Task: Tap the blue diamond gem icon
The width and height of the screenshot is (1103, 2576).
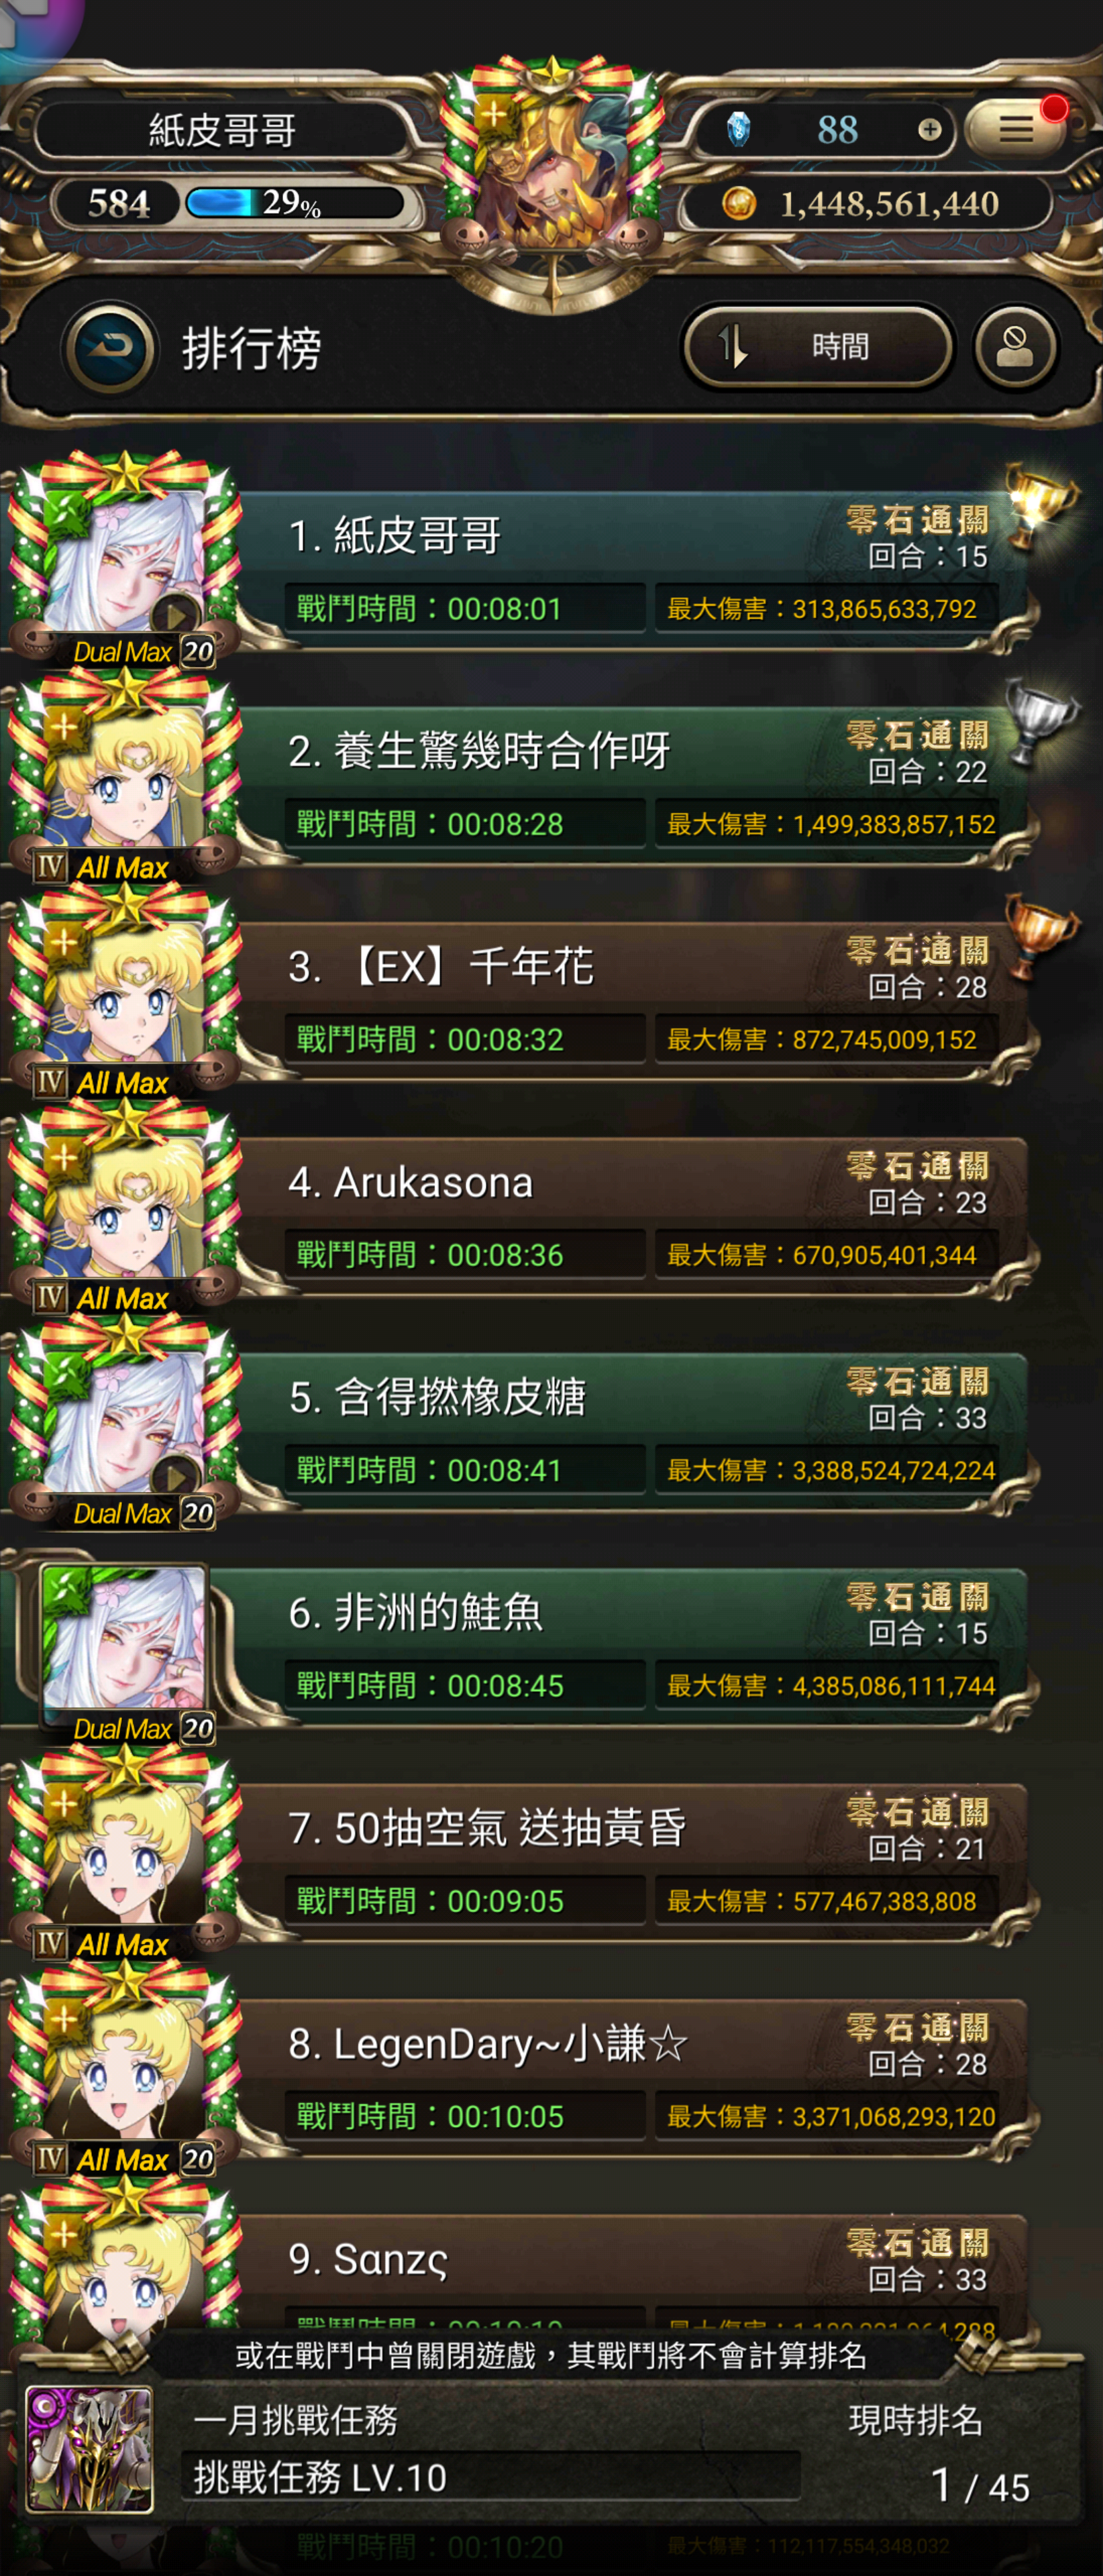Action: (x=738, y=129)
